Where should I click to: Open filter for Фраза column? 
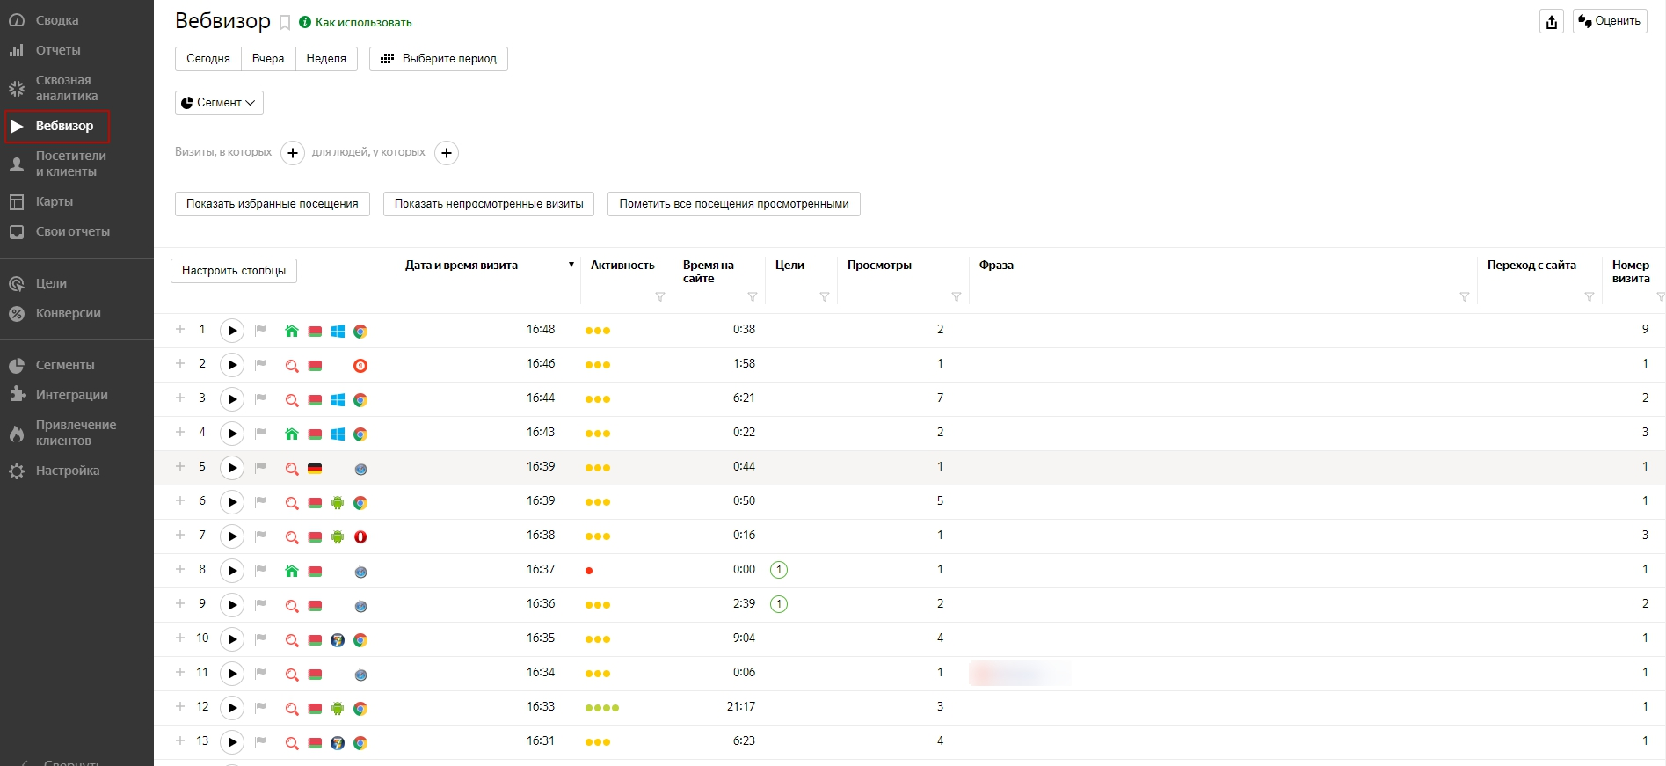click(x=1465, y=297)
